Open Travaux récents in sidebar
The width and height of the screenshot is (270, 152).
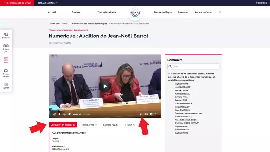(x=6, y=72)
